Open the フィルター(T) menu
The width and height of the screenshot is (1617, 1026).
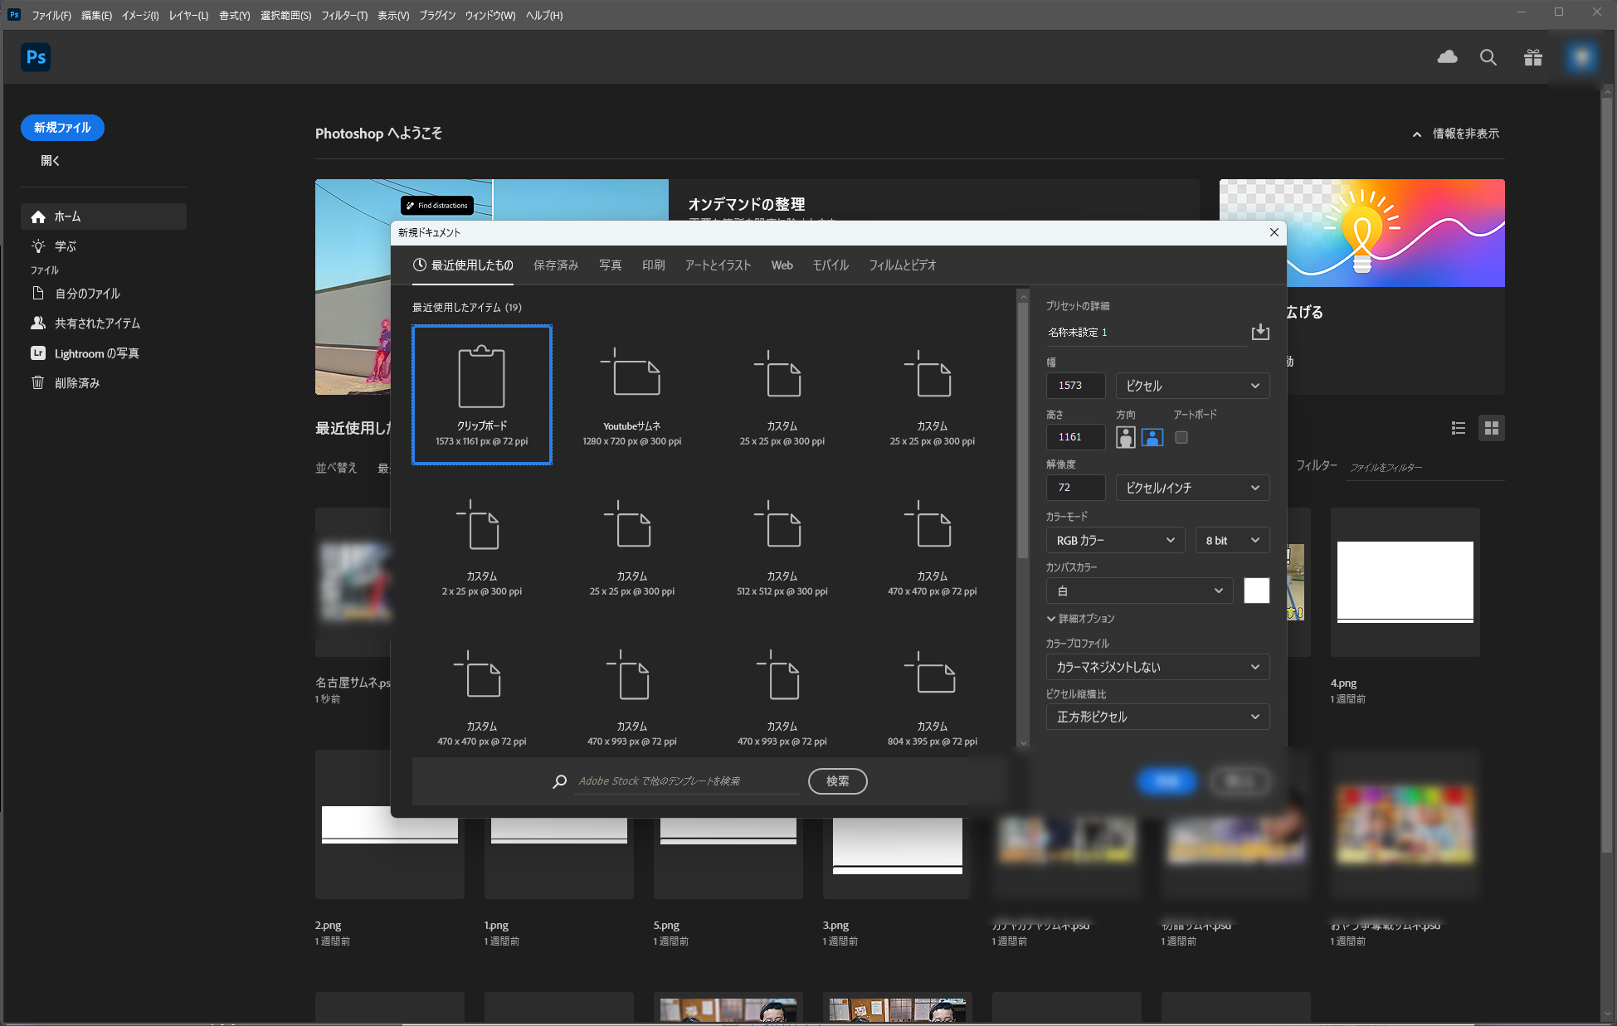(344, 15)
